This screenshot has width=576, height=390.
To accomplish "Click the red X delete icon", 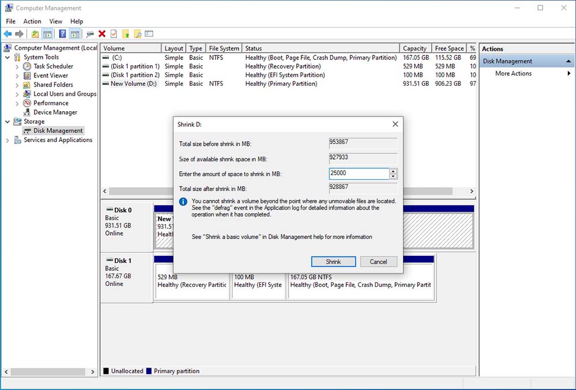I will (102, 34).
